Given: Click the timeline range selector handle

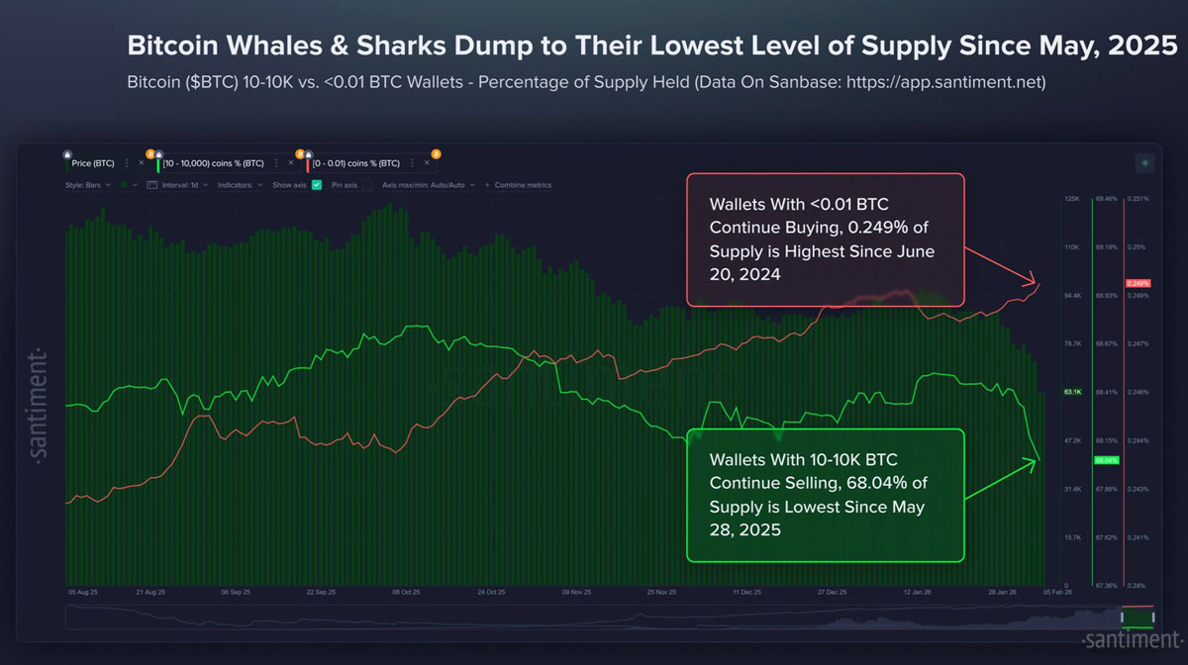Looking at the screenshot, I should pos(1138,617).
